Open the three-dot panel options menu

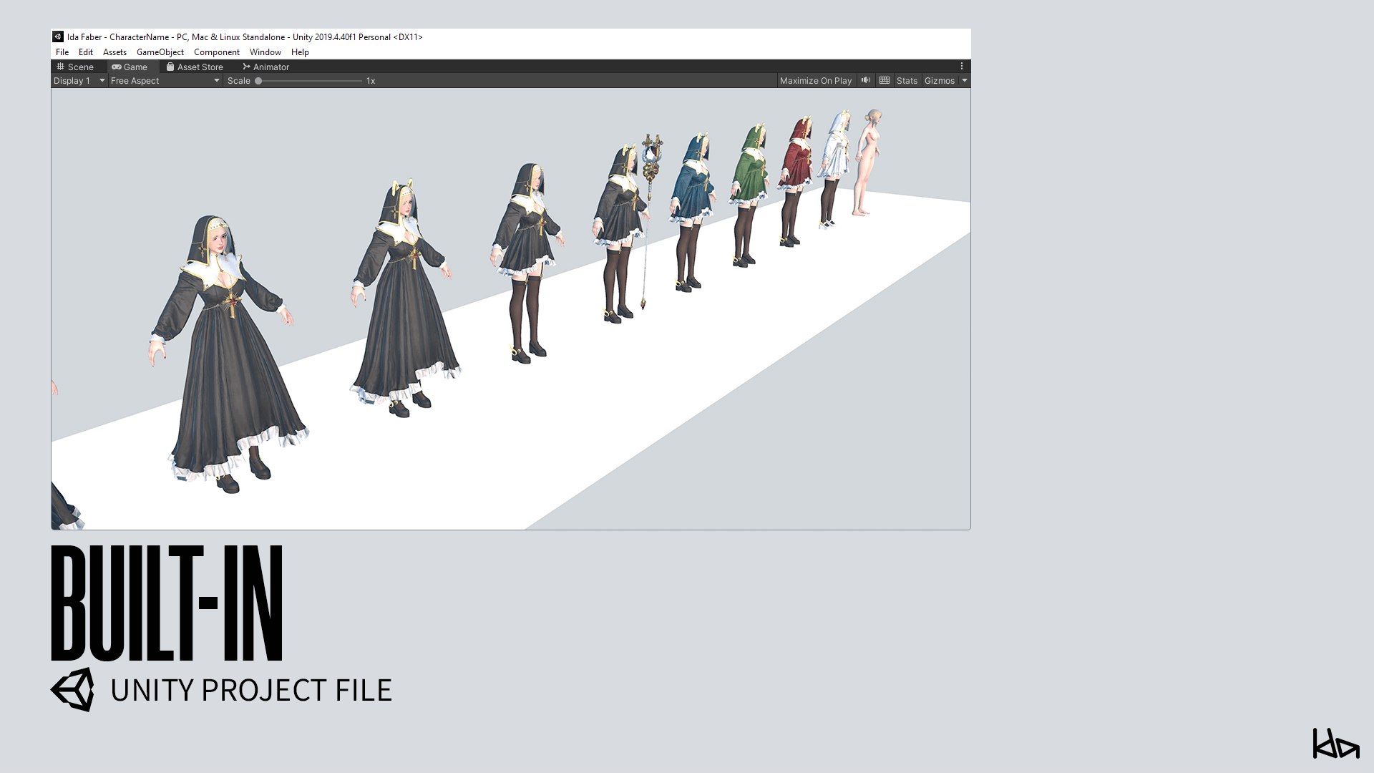pos(962,67)
